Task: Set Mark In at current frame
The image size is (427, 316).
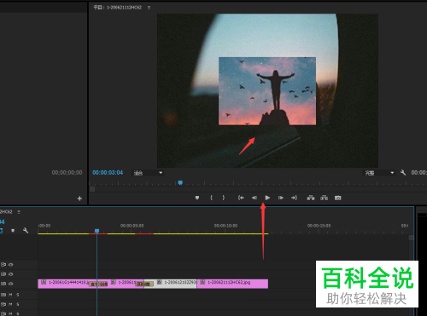Action: (211, 198)
